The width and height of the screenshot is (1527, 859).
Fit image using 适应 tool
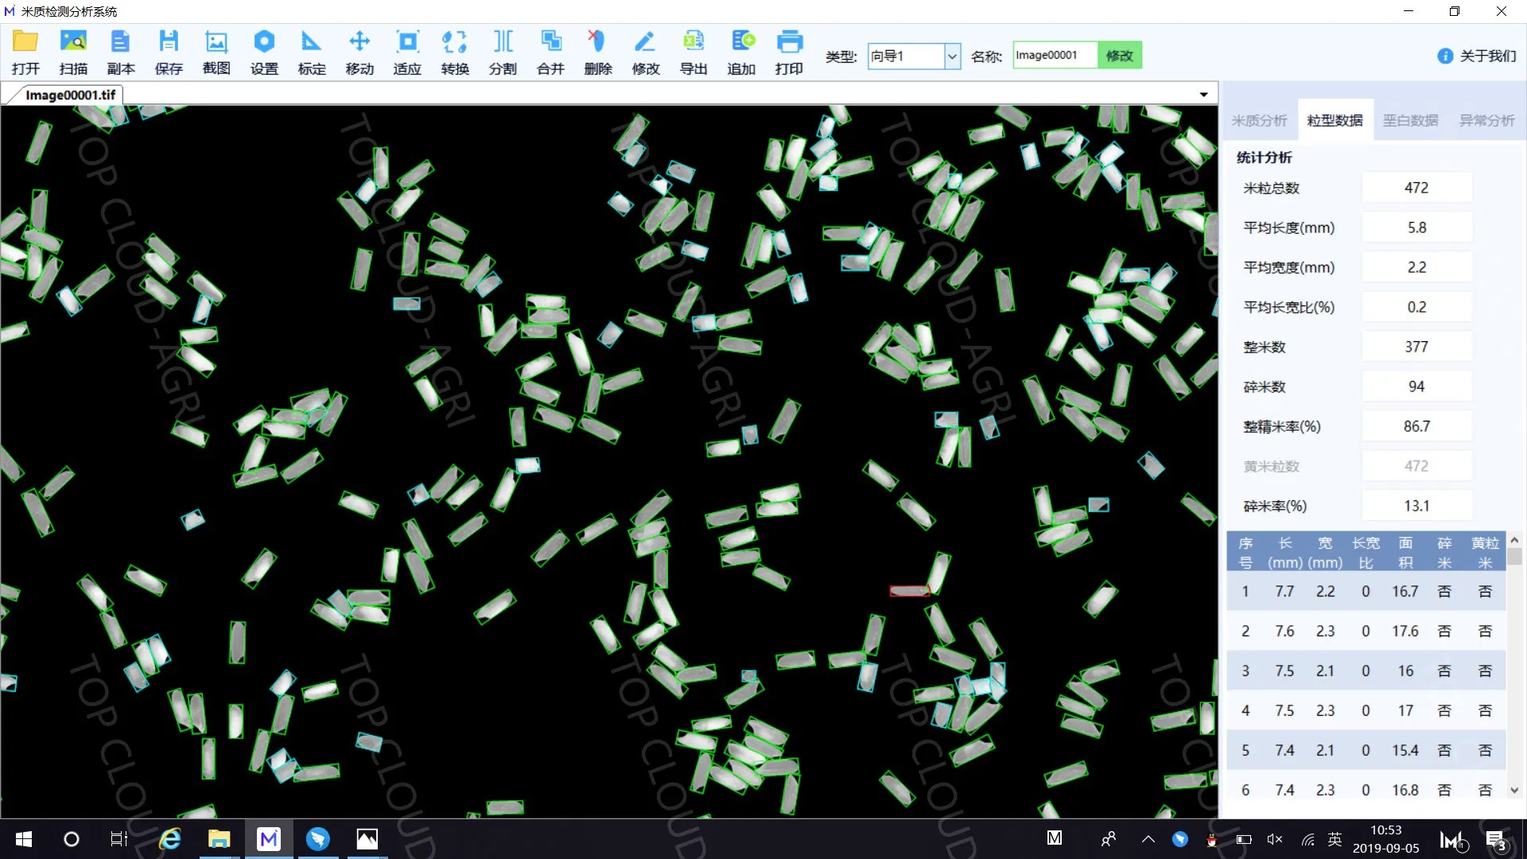407,52
